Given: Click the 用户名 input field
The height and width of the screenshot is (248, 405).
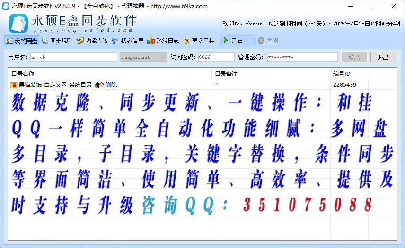Looking at the screenshot, I should [73, 57].
